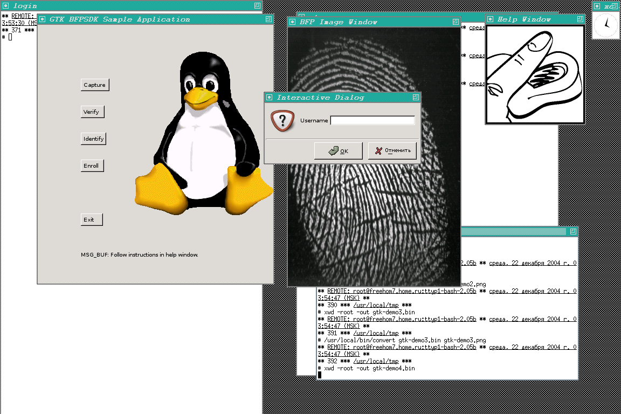Open the Help Window title bar menu icon
The height and width of the screenshot is (414, 621).
[x=491, y=19]
